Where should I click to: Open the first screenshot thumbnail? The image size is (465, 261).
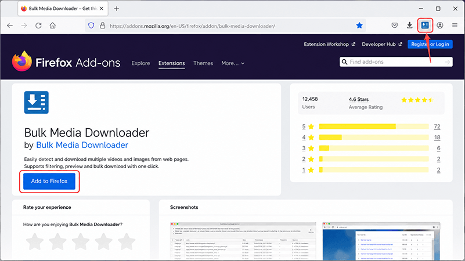tap(243, 241)
